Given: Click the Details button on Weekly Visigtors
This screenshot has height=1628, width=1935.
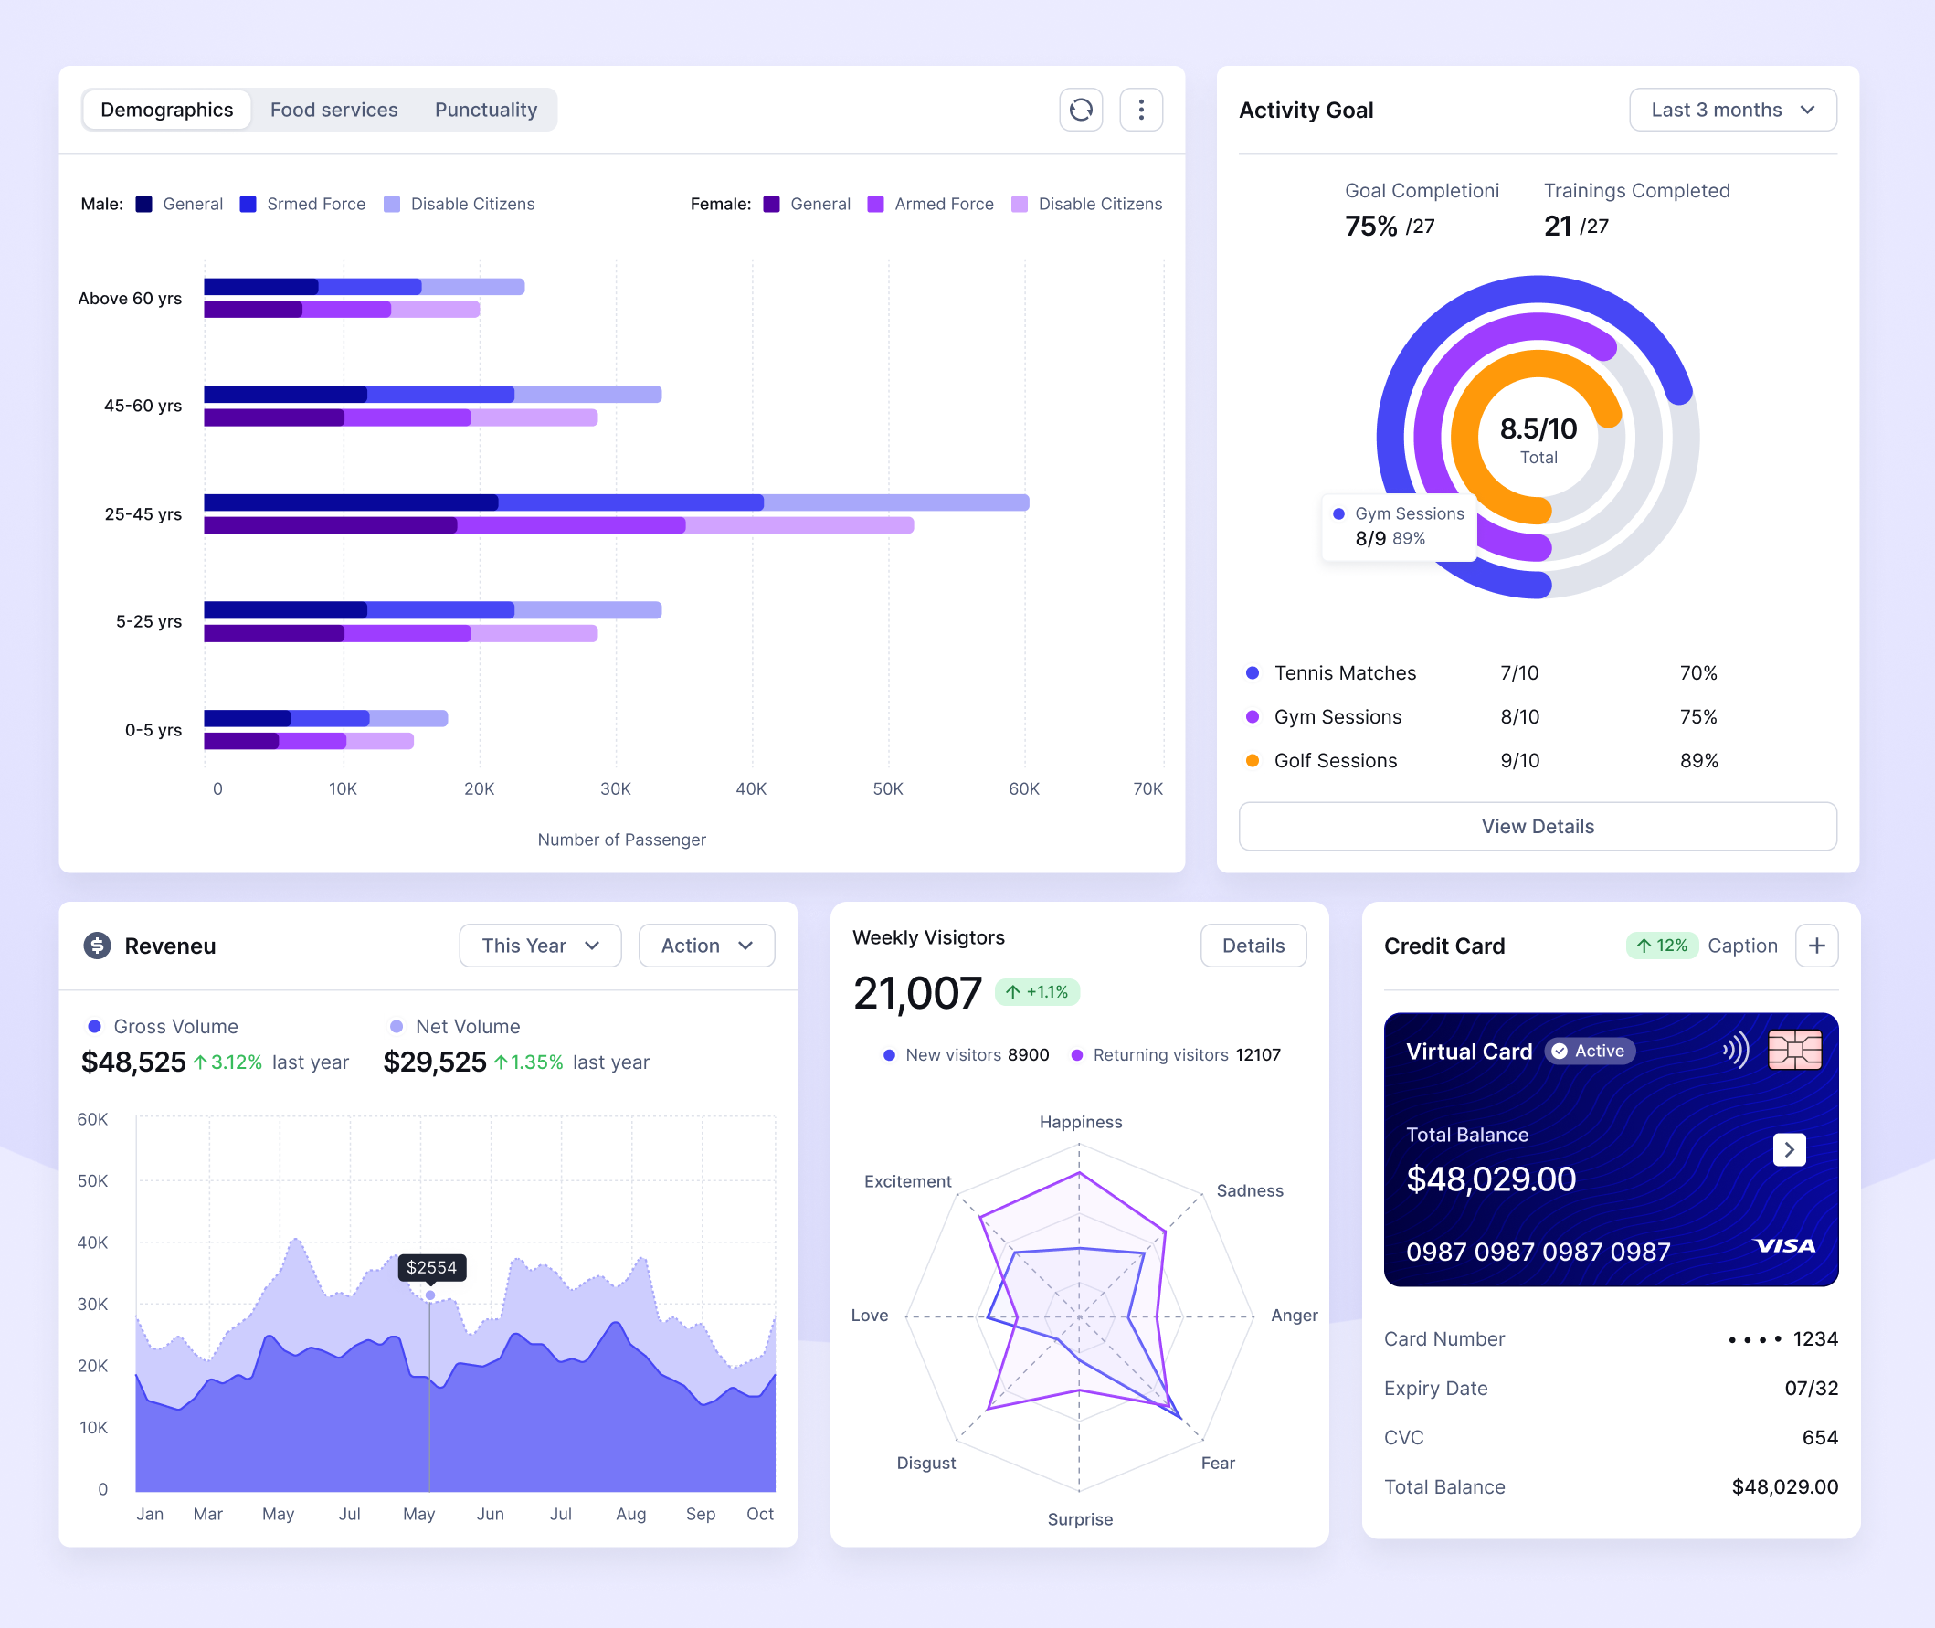Looking at the screenshot, I should (1253, 945).
